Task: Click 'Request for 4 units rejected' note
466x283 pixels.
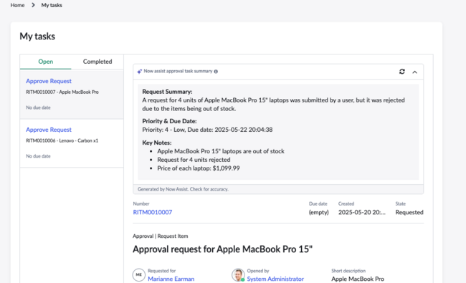Action: (x=194, y=160)
